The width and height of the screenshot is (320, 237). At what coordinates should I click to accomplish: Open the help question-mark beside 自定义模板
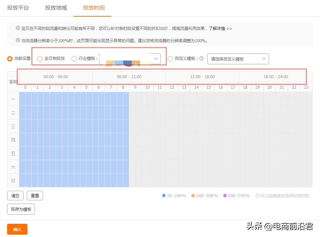201,58
